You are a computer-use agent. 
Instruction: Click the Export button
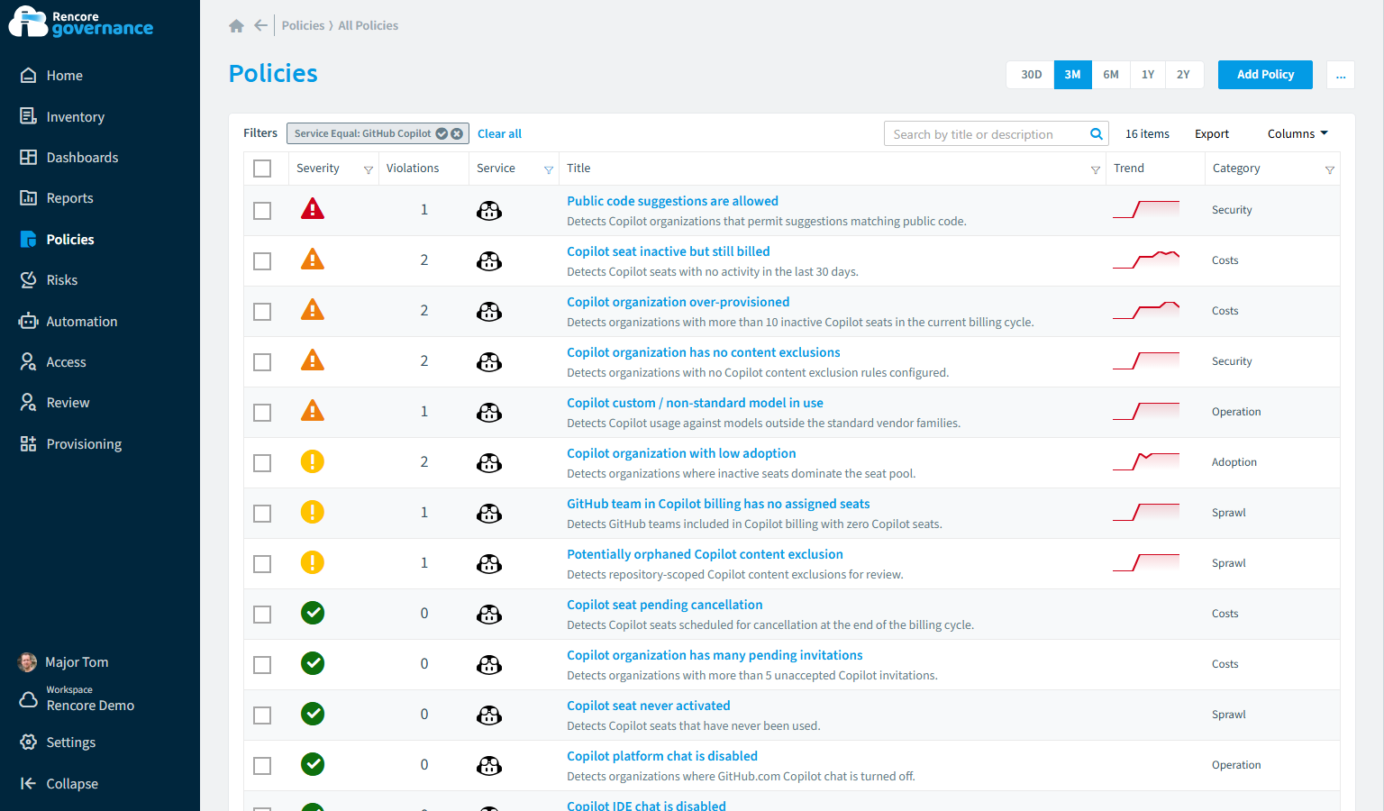pos(1212,134)
